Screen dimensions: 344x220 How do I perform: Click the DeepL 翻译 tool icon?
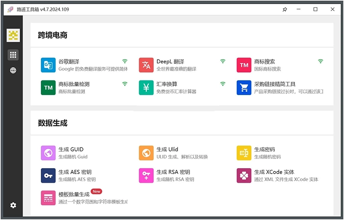click(x=146, y=65)
